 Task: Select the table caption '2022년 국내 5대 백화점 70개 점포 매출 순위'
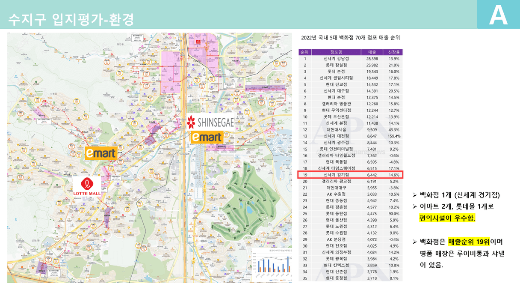coord(351,38)
